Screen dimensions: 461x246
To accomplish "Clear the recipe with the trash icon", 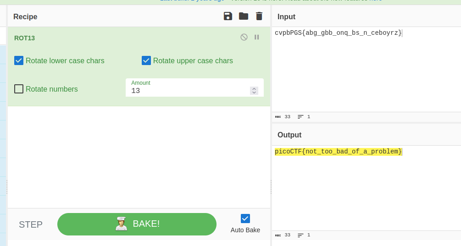I will click(x=259, y=16).
